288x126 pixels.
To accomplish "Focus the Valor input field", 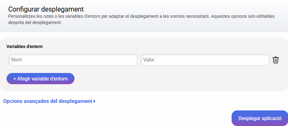I will [205, 60].
